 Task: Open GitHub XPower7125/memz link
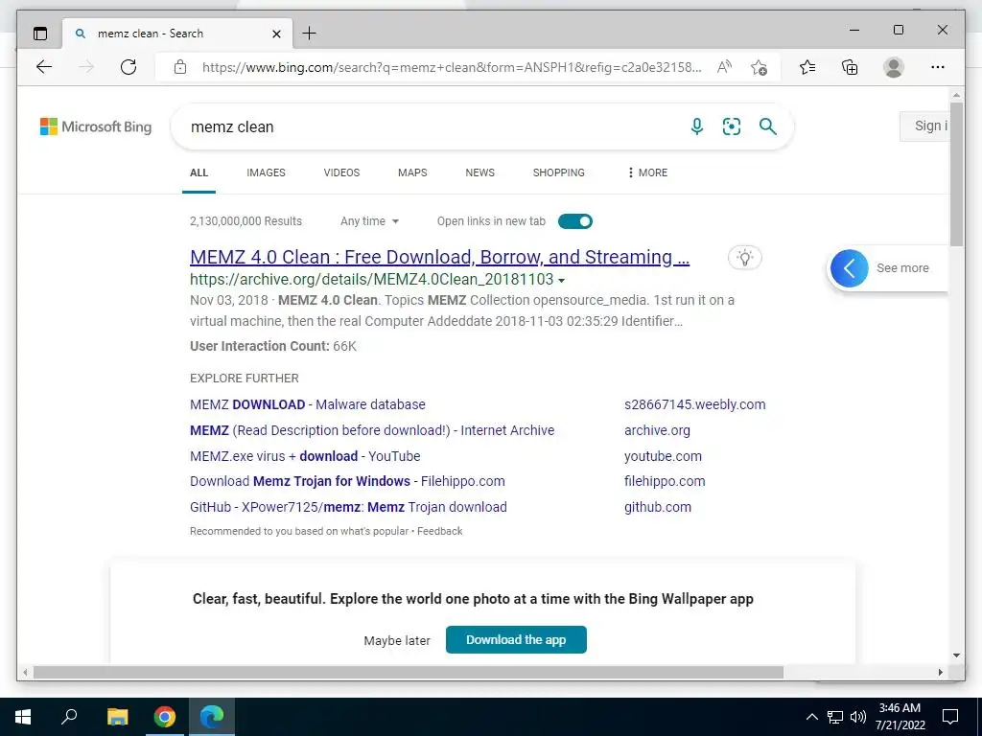tap(348, 507)
